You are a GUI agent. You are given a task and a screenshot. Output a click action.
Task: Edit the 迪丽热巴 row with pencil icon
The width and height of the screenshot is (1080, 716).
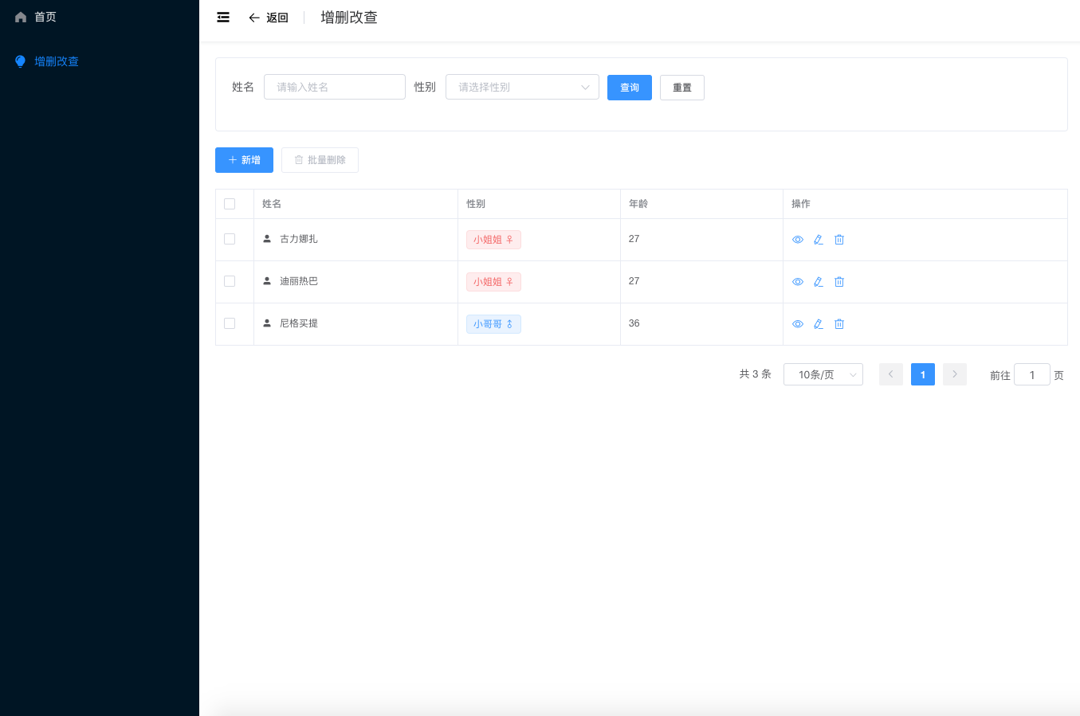(819, 282)
